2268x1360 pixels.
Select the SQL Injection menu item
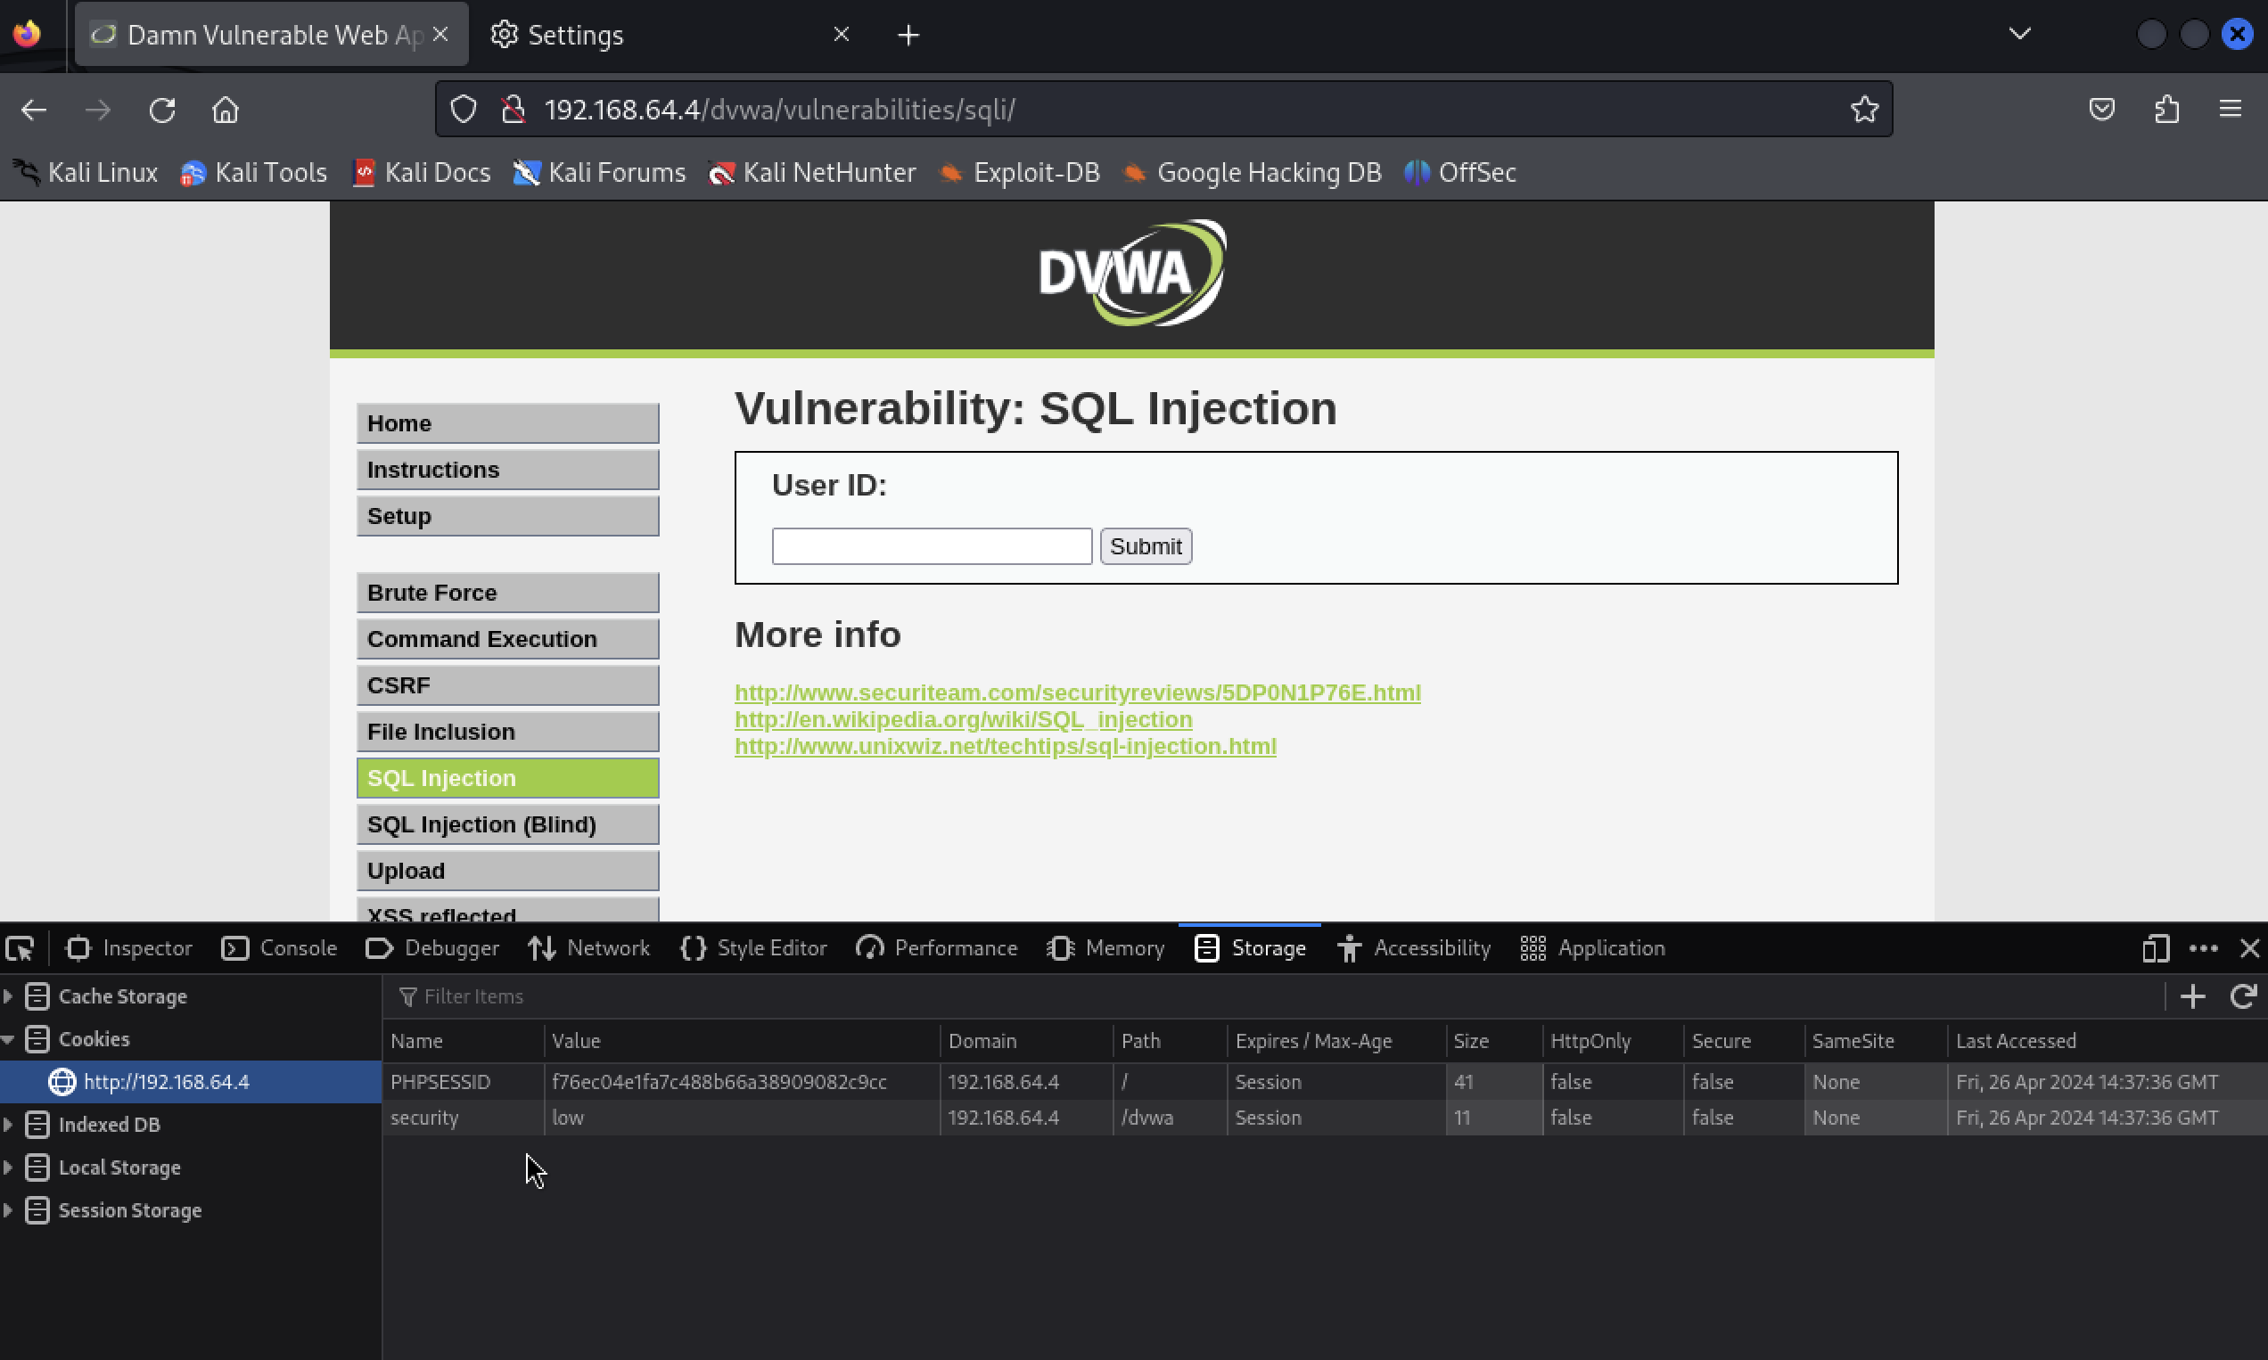click(508, 778)
